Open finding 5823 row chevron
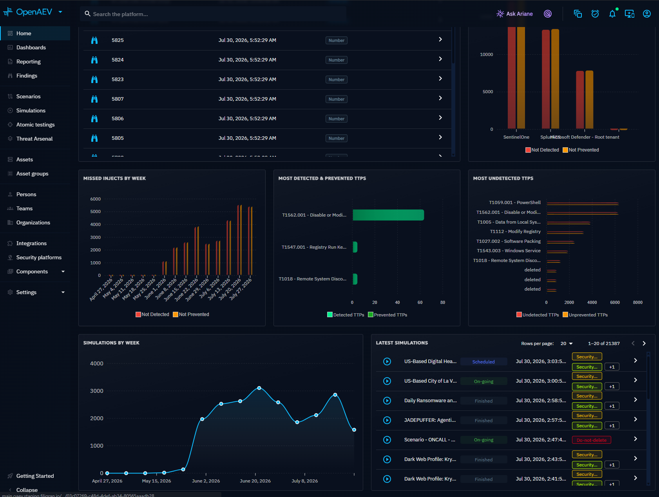This screenshot has height=497, width=659. point(440,79)
